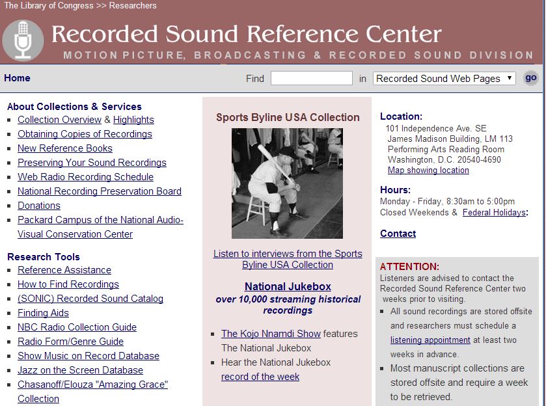The width and height of the screenshot is (546, 406).
Task: Open Reference Assistance link
Action: pyautogui.click(x=64, y=270)
